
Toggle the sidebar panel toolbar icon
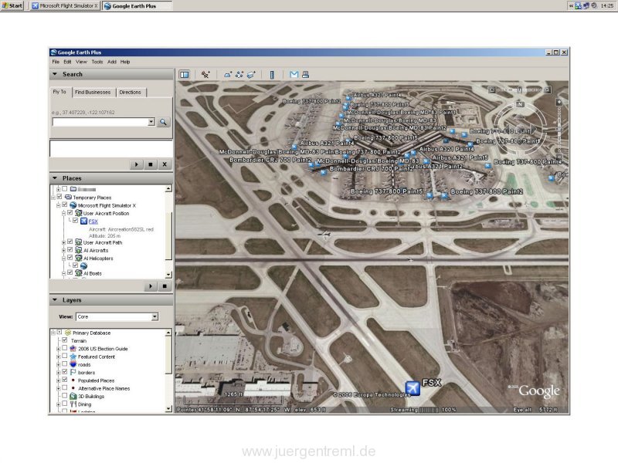184,74
